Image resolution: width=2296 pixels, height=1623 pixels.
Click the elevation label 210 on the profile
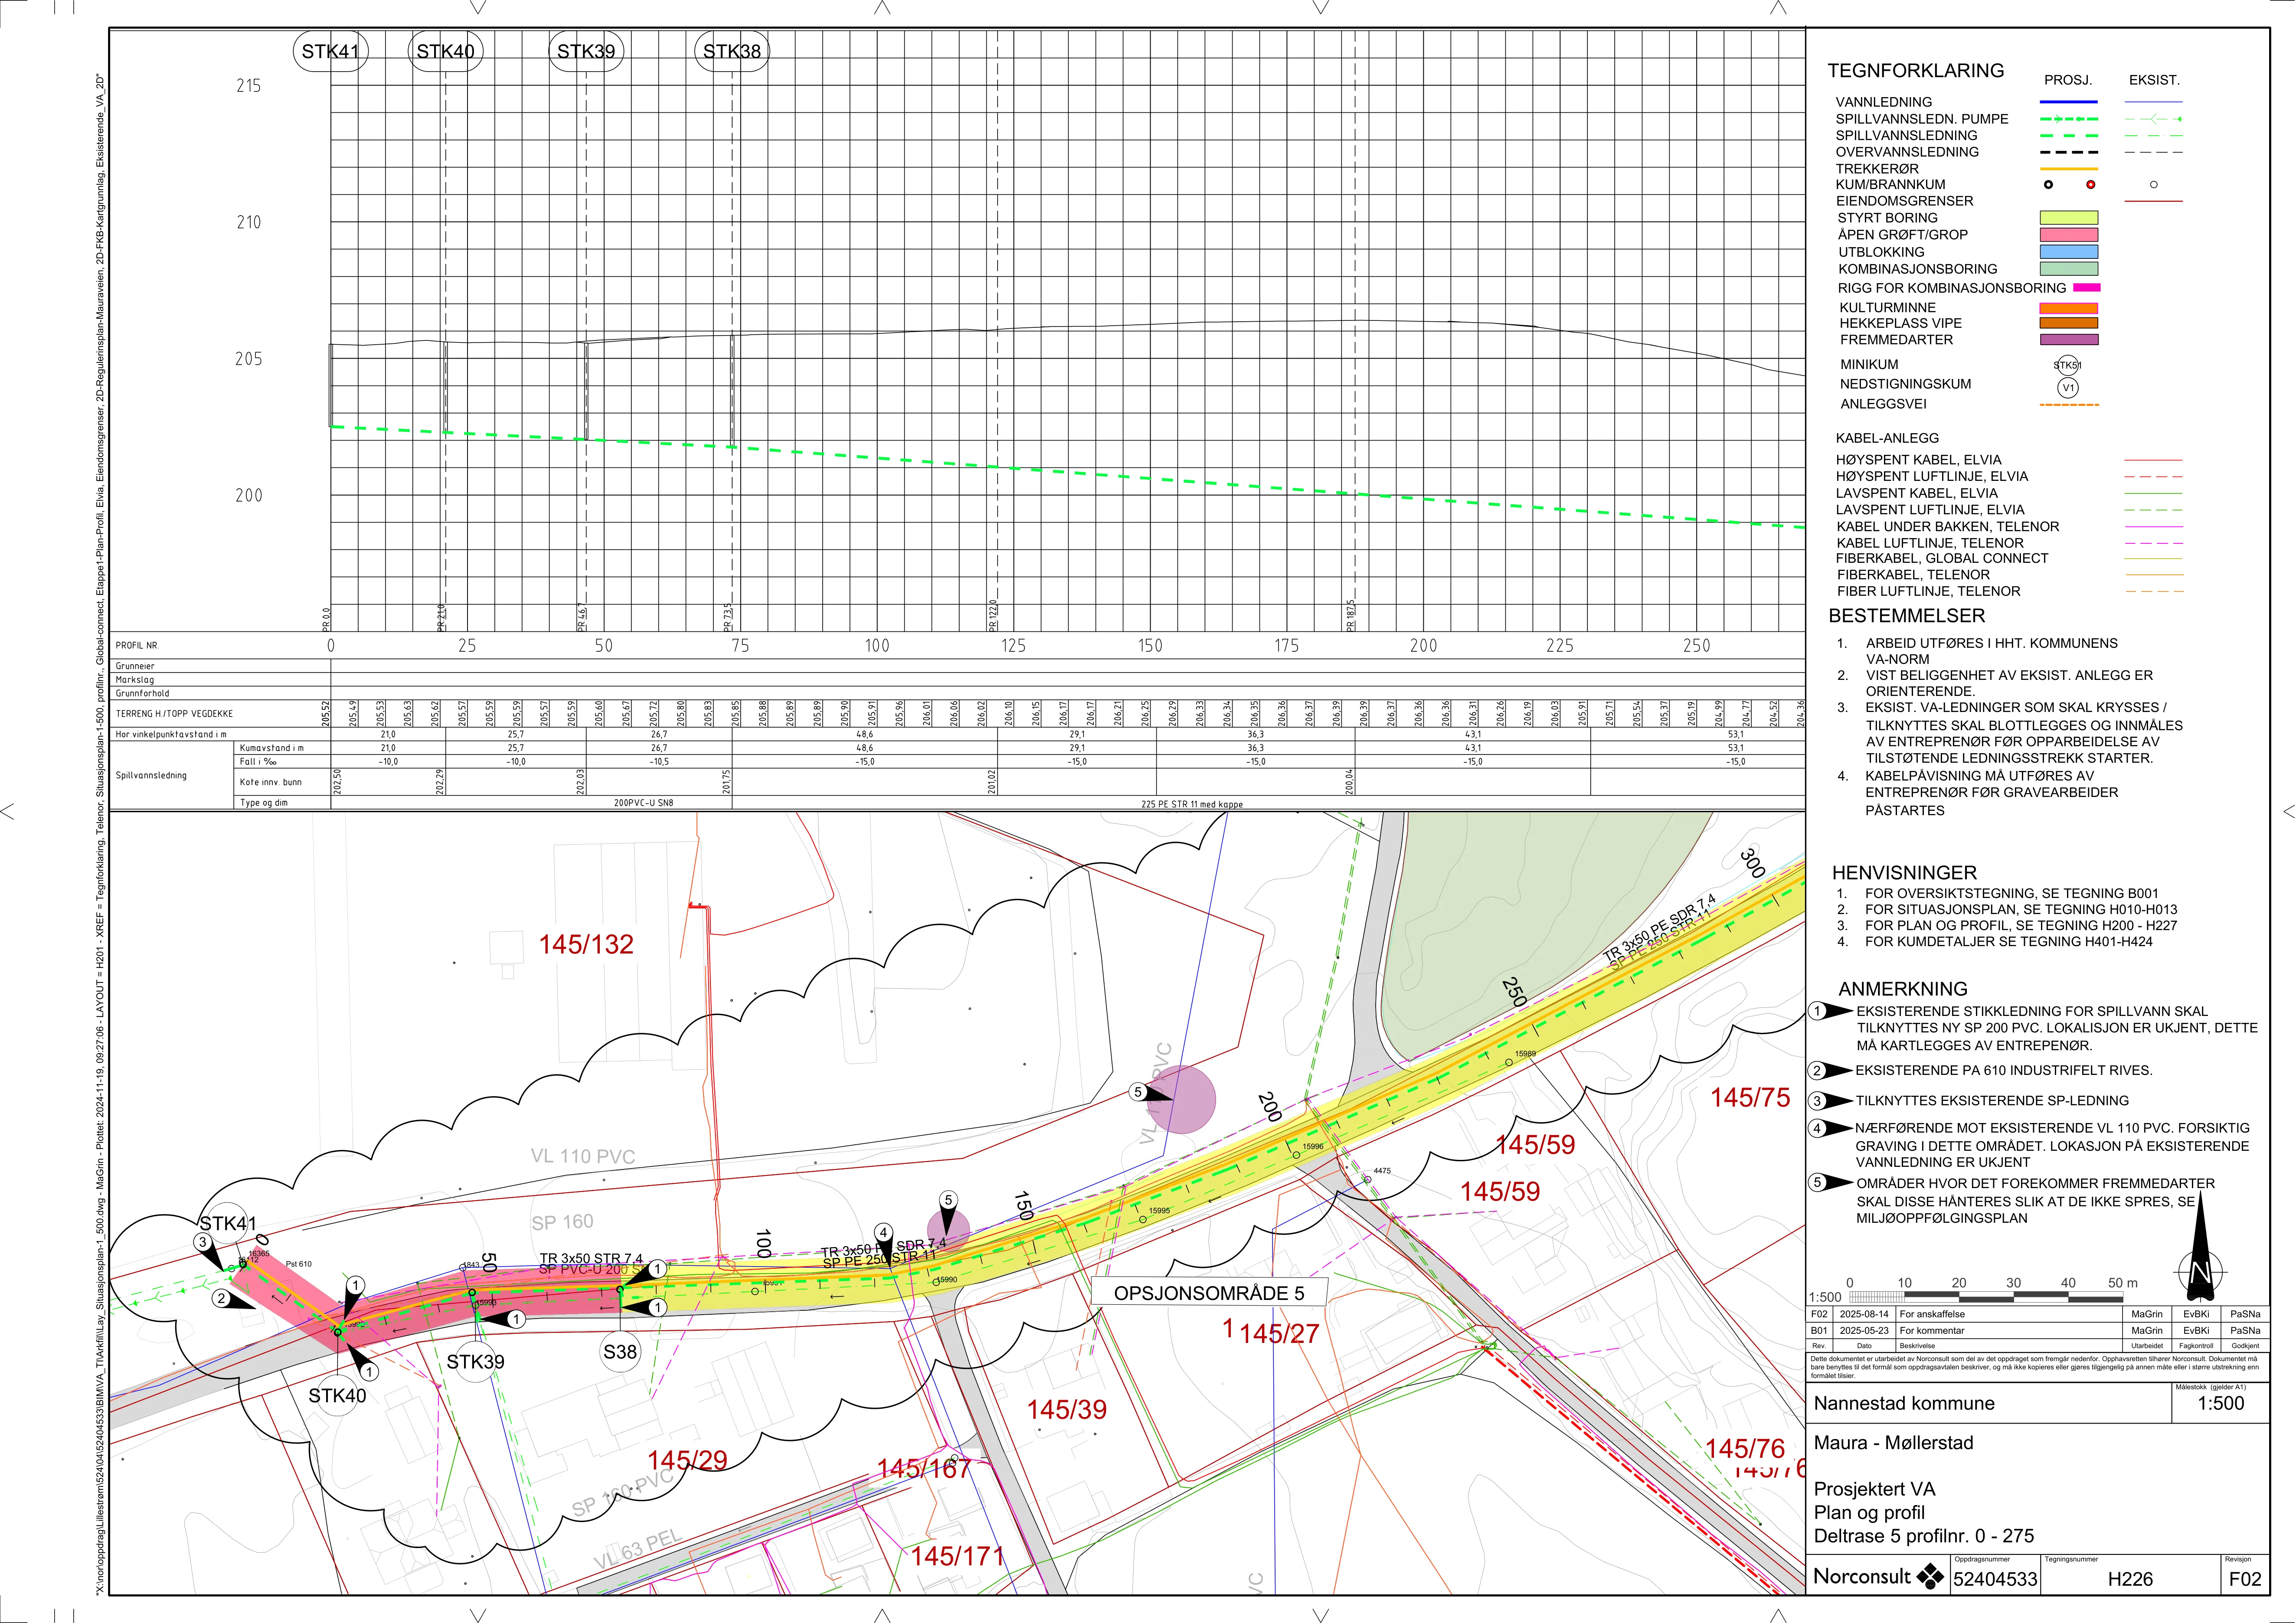click(x=249, y=222)
